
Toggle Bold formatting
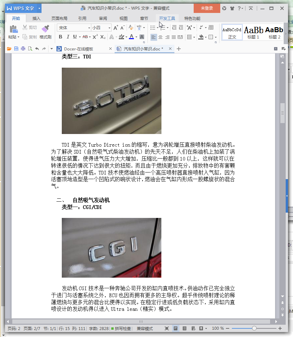60,37
